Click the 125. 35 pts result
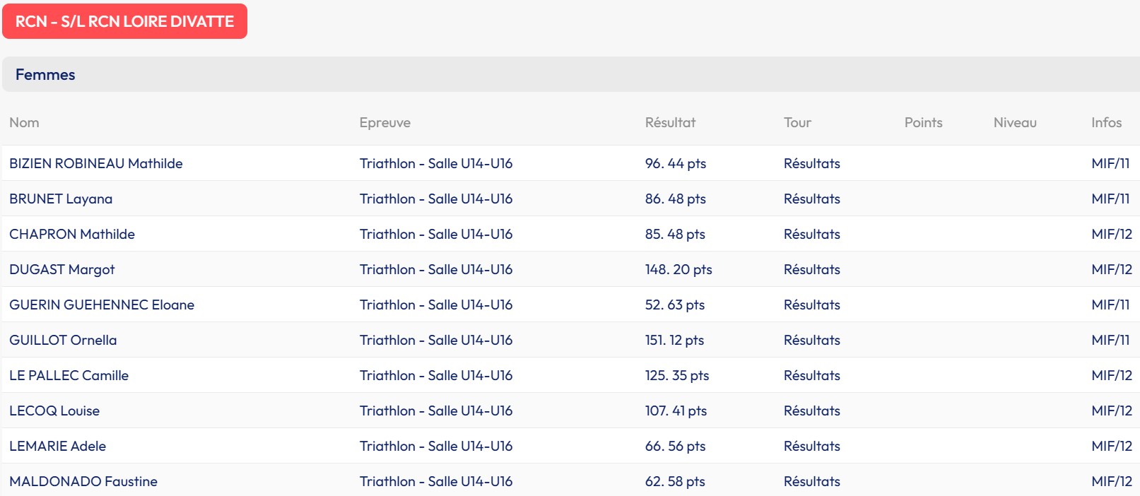Image resolution: width=1140 pixels, height=496 pixels. (x=676, y=375)
